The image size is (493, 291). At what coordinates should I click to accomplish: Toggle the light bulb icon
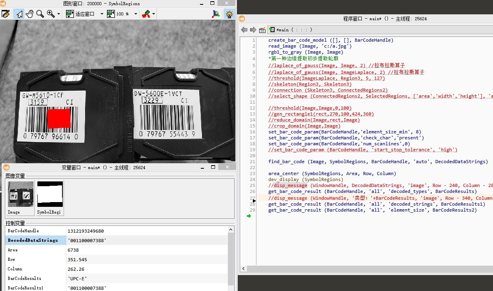pyautogui.click(x=229, y=14)
